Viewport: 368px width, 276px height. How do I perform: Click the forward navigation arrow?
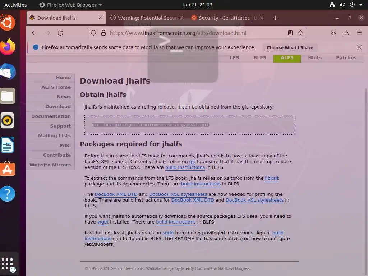[48, 33]
